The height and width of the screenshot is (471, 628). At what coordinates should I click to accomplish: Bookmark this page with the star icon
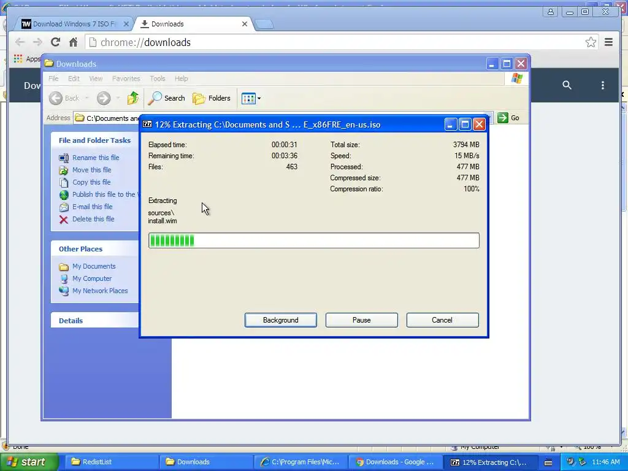[591, 42]
